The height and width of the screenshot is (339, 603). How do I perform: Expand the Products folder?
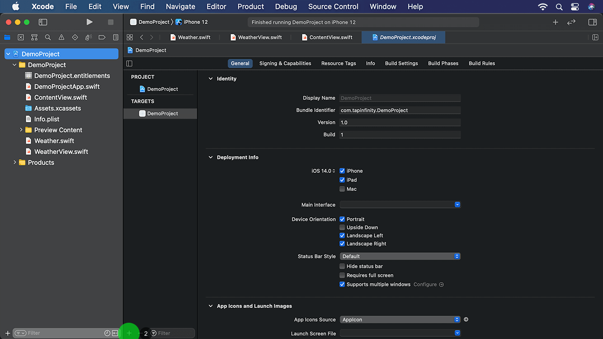14,162
